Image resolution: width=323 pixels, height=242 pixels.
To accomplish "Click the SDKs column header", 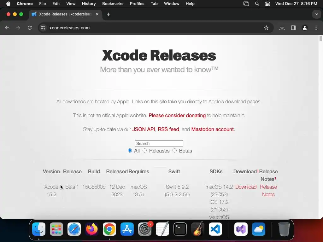I will 216,171.
